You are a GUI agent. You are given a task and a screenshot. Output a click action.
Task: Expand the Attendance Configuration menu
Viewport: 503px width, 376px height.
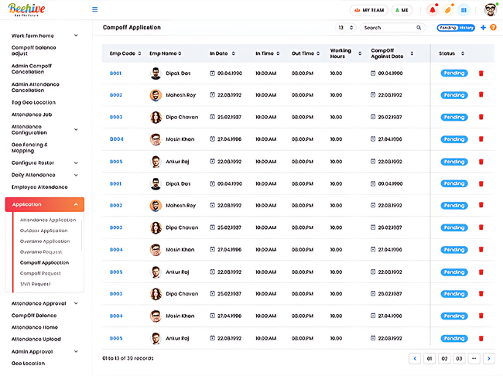[x=76, y=130]
